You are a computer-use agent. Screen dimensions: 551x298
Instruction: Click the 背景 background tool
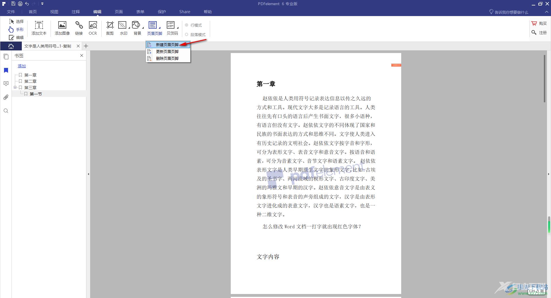click(x=137, y=28)
